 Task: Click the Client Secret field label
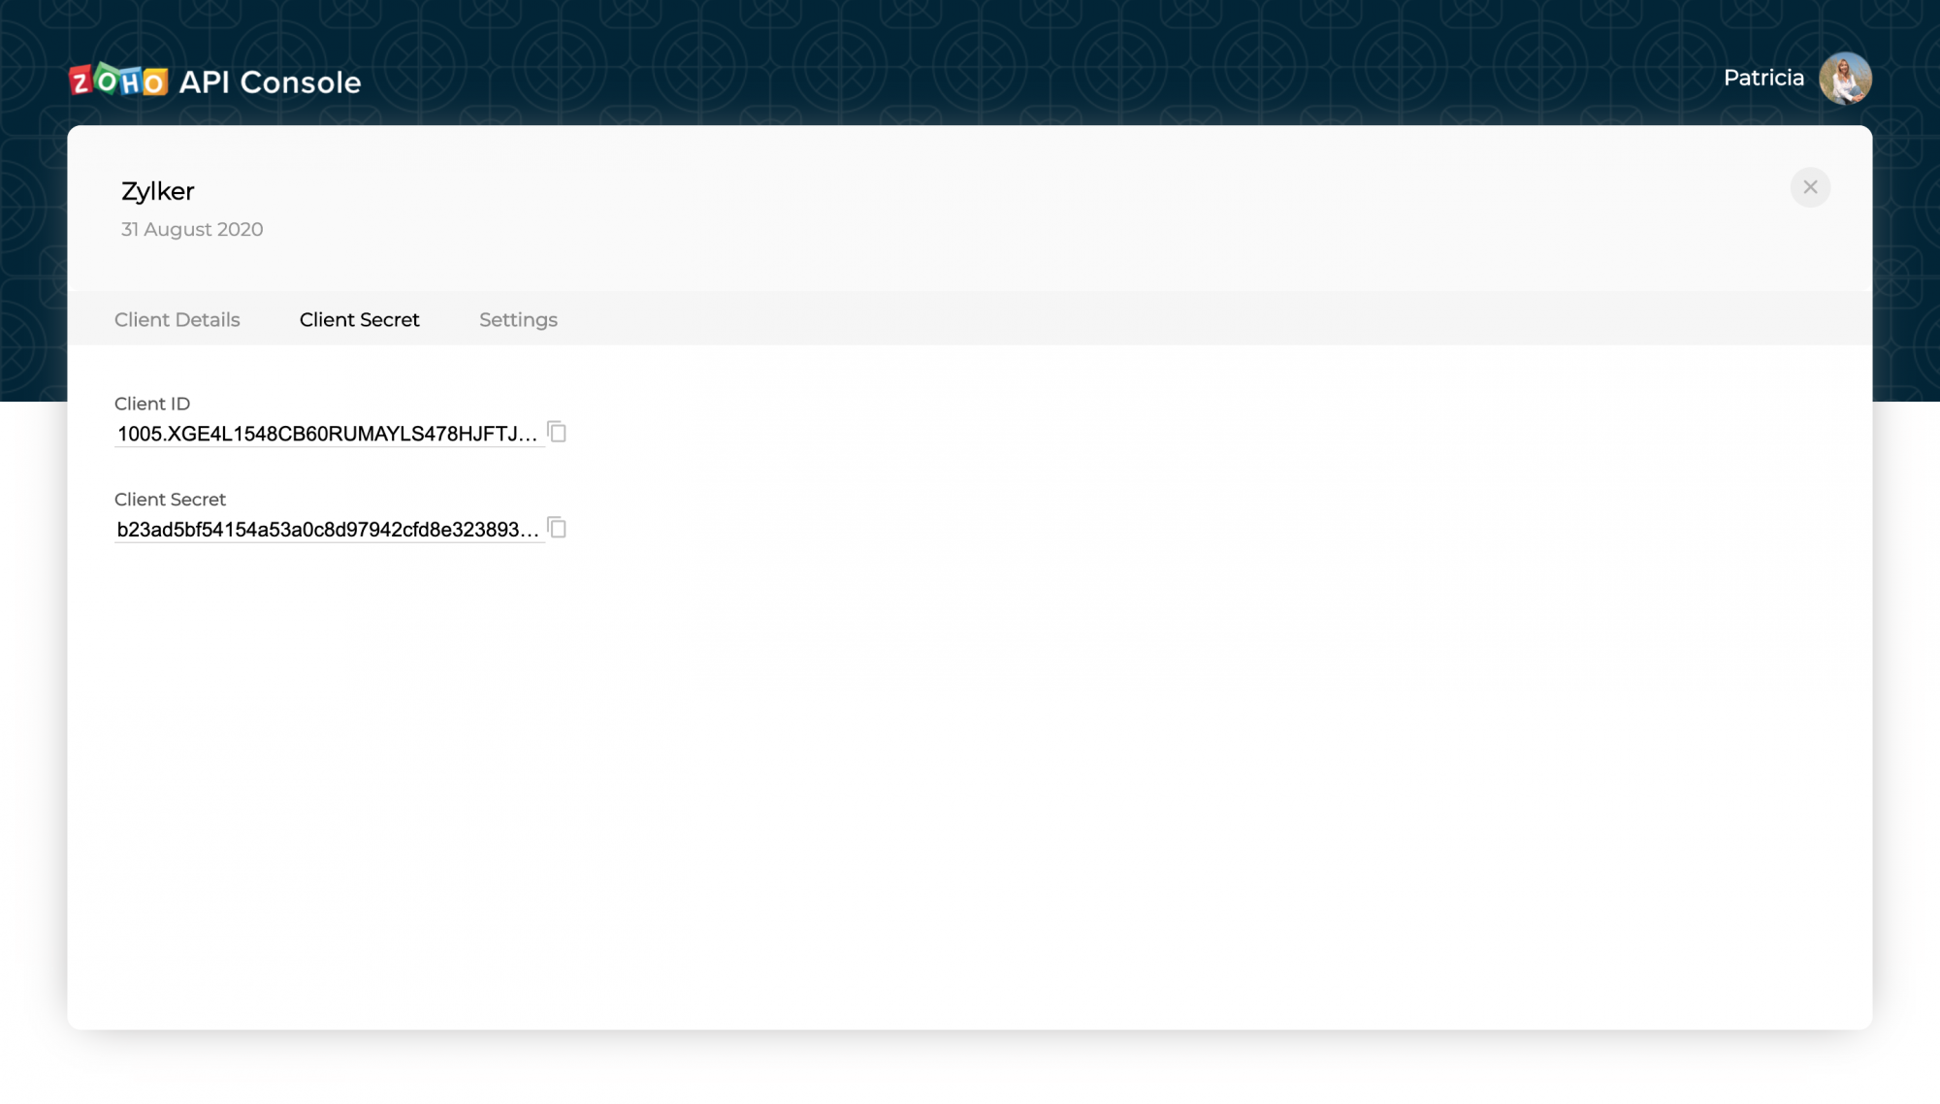click(x=170, y=500)
